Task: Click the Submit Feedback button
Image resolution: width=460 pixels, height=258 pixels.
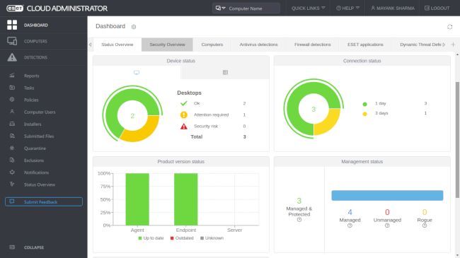Action: coord(44,201)
